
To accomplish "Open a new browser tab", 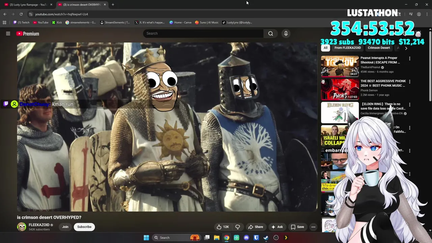I will tap(113, 5).
